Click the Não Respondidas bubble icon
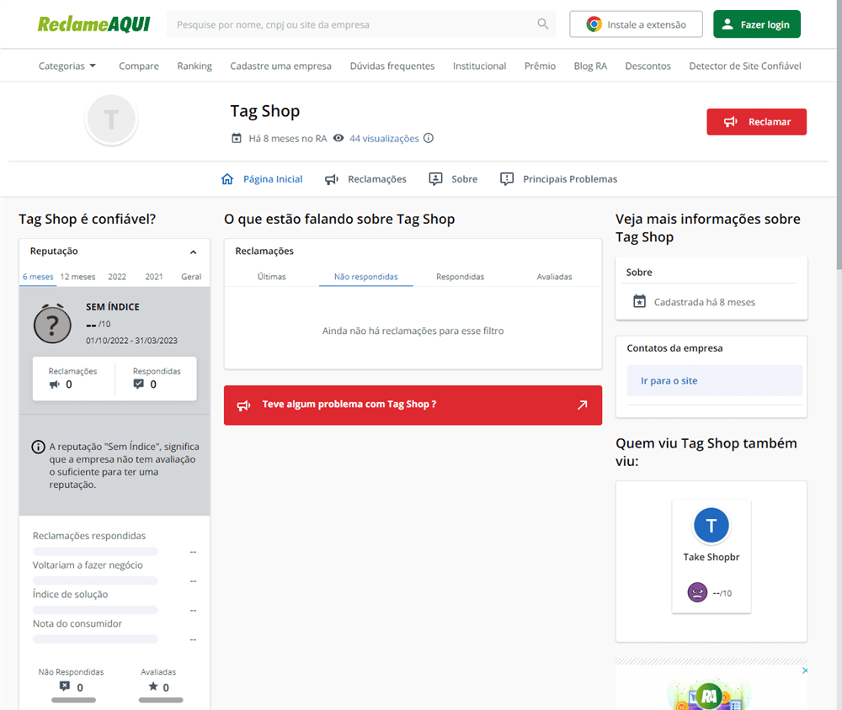 click(65, 686)
